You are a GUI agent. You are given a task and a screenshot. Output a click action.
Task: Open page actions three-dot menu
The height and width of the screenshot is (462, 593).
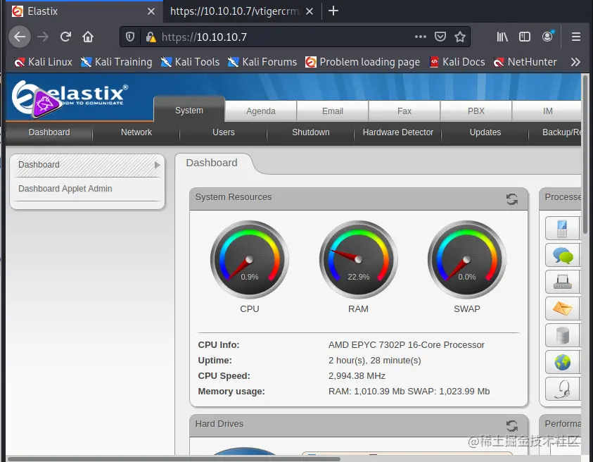[420, 37]
